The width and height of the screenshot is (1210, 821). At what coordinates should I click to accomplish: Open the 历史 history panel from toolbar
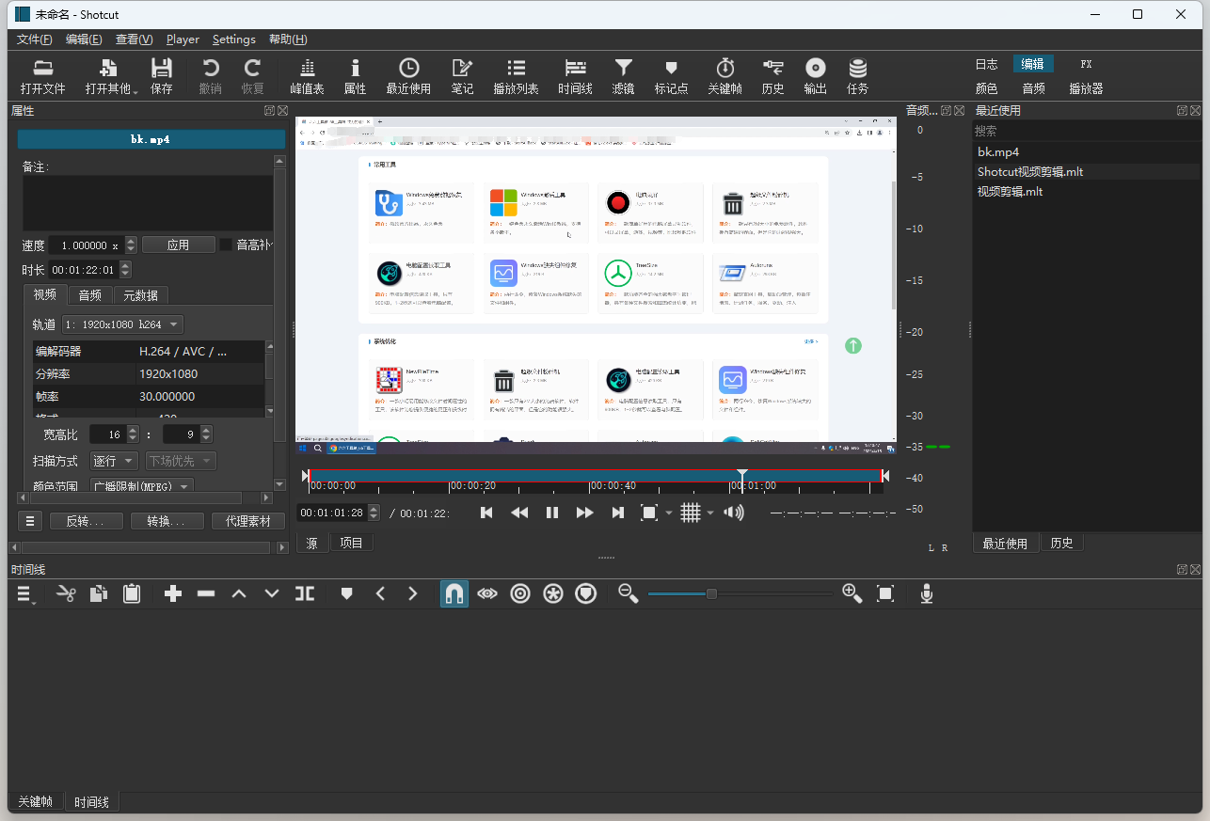point(772,76)
